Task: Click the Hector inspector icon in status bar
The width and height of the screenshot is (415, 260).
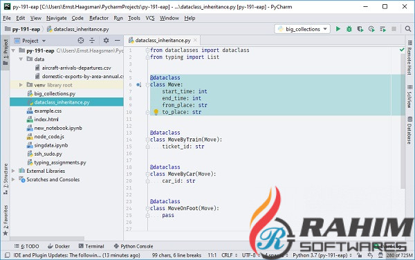Action: [x=380, y=255]
